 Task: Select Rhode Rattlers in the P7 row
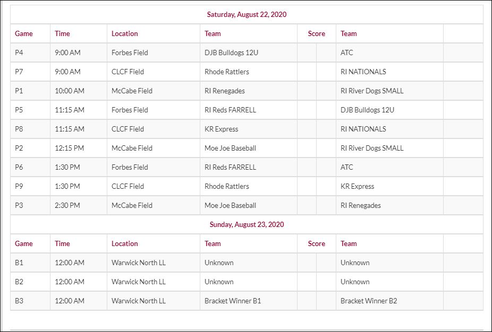(226, 72)
